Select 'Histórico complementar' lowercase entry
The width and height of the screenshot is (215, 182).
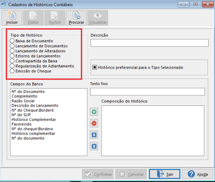pyautogui.click(x=34, y=134)
